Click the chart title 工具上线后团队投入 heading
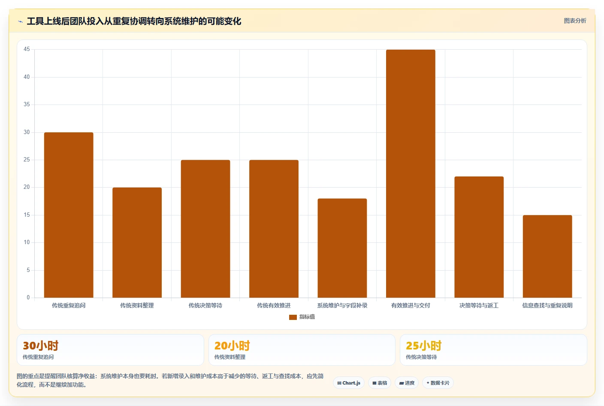This screenshot has height=406, width=604. (134, 21)
